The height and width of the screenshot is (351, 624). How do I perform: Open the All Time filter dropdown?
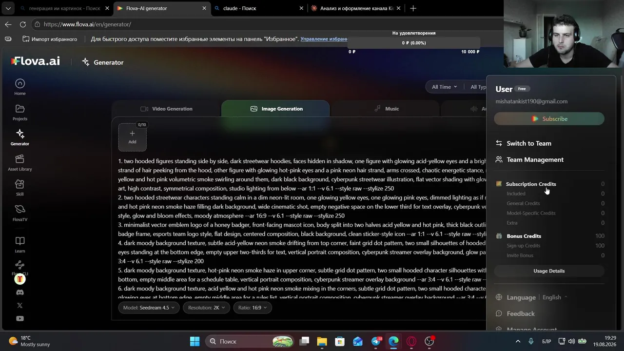click(444, 87)
